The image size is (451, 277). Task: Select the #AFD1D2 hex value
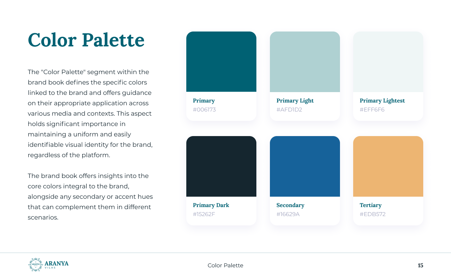(289, 110)
